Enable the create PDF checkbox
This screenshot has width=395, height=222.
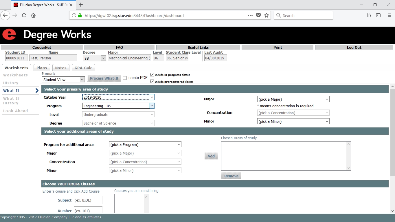coord(125,78)
